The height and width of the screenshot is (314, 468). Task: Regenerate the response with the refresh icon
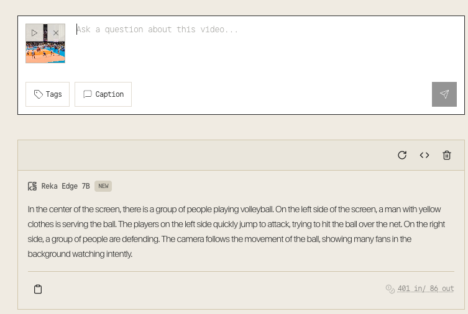click(x=402, y=155)
